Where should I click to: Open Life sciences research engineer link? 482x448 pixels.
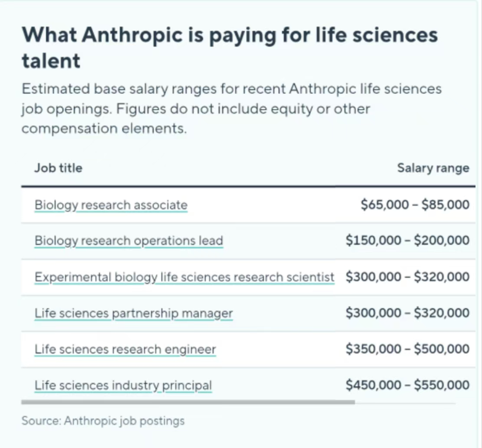[x=125, y=349]
